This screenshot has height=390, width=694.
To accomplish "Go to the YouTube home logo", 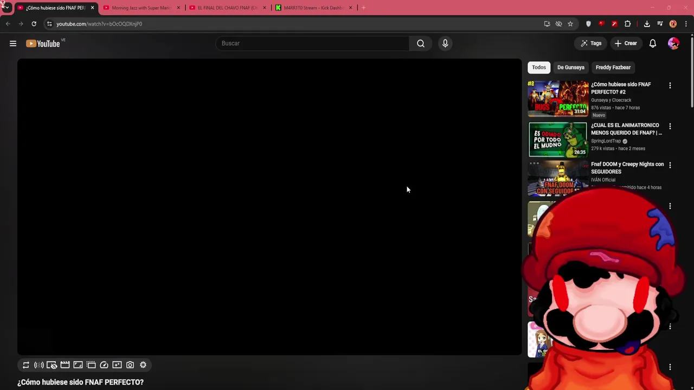I will pos(43,43).
